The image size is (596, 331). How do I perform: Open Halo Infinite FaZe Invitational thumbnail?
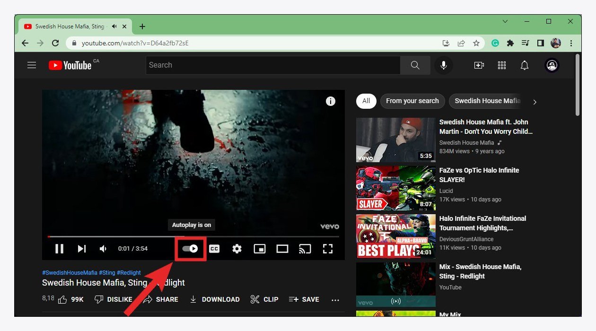[395, 236]
